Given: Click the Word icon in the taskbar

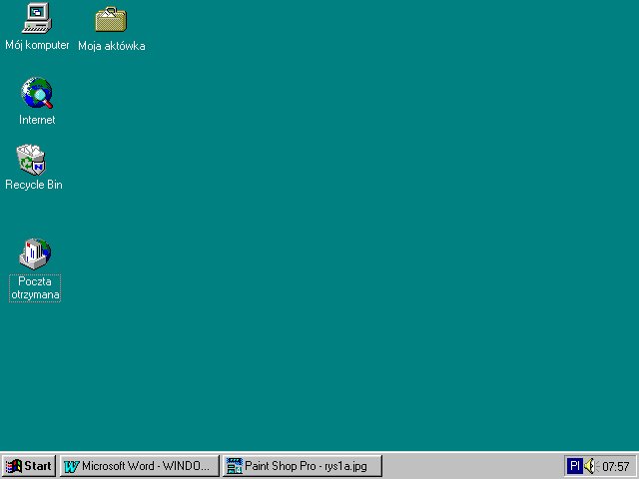Looking at the screenshot, I should pyautogui.click(x=71, y=466).
